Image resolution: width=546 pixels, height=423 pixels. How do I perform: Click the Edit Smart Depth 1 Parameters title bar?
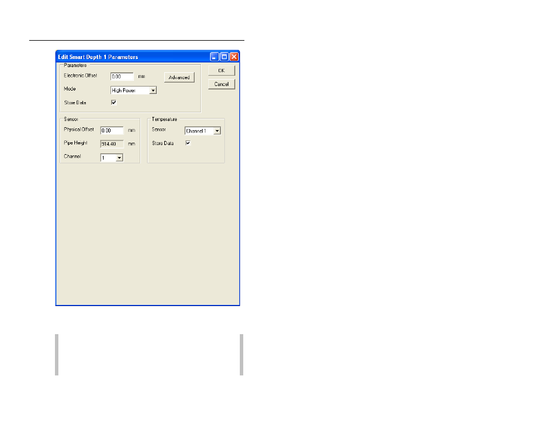148,57
